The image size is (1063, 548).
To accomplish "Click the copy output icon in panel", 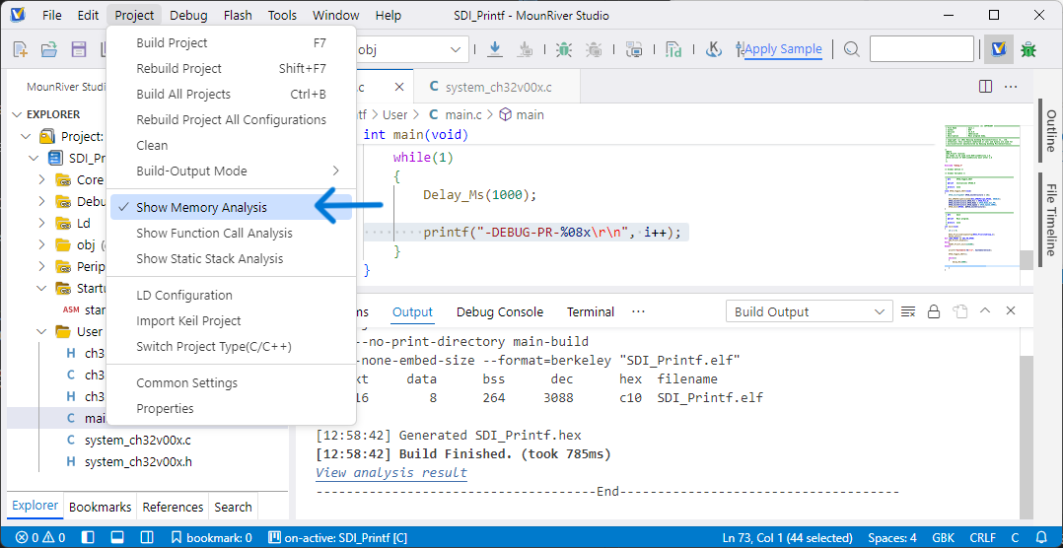I will [x=959, y=311].
